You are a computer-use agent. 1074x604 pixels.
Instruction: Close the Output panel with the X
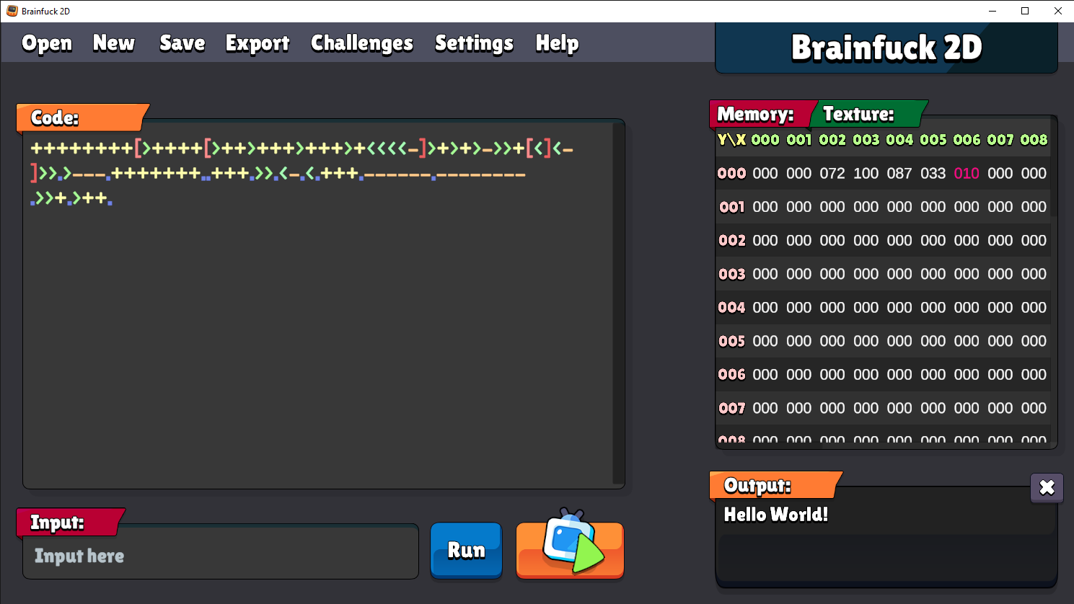[x=1047, y=488]
